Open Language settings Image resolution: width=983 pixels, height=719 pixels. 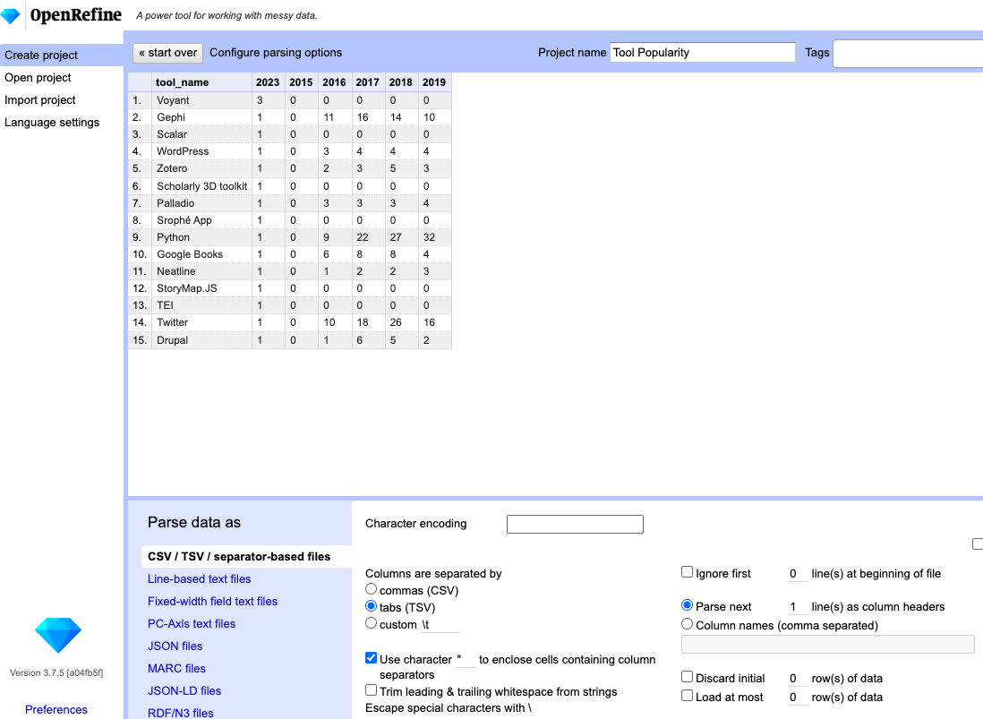[x=51, y=123]
